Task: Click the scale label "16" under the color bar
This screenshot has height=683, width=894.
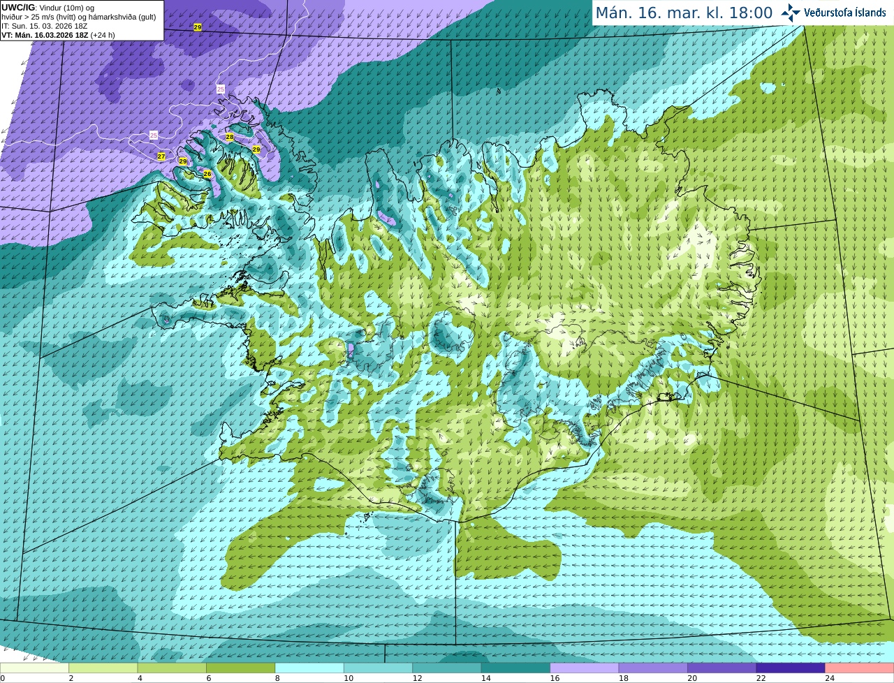Action: coord(555,678)
